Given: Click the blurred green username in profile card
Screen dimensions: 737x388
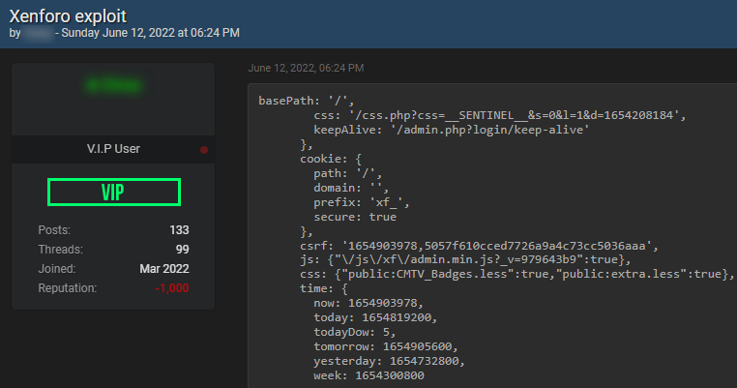Looking at the screenshot, I should pyautogui.click(x=114, y=85).
